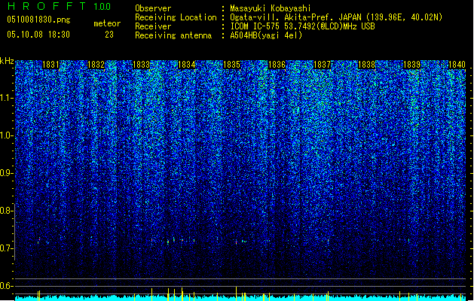
Task: Click the 0.9 kHz frequency axis label
Action: 7,173
